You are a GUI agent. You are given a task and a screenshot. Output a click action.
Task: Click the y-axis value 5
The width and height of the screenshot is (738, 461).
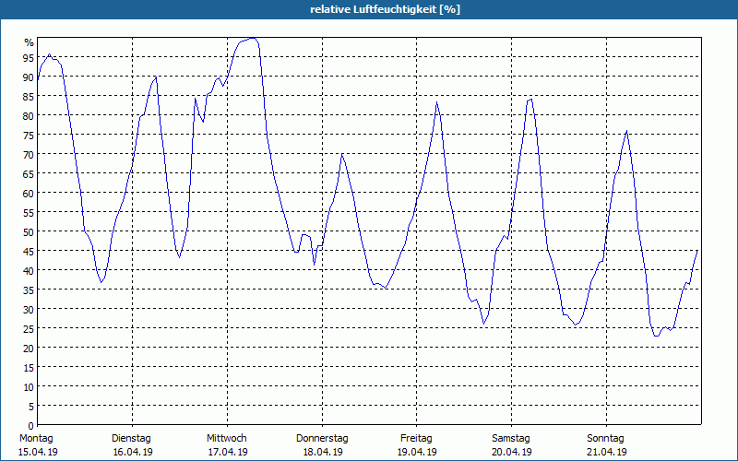tap(31, 407)
